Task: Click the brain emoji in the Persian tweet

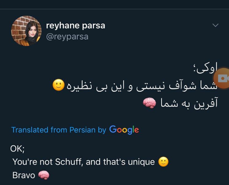Action: 149,102
